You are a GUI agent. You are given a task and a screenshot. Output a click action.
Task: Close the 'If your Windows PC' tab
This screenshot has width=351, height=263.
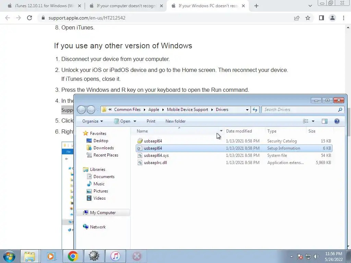(243, 6)
